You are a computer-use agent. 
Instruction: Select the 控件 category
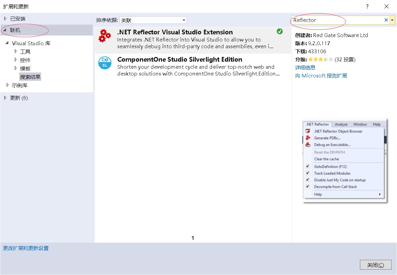tap(25, 60)
